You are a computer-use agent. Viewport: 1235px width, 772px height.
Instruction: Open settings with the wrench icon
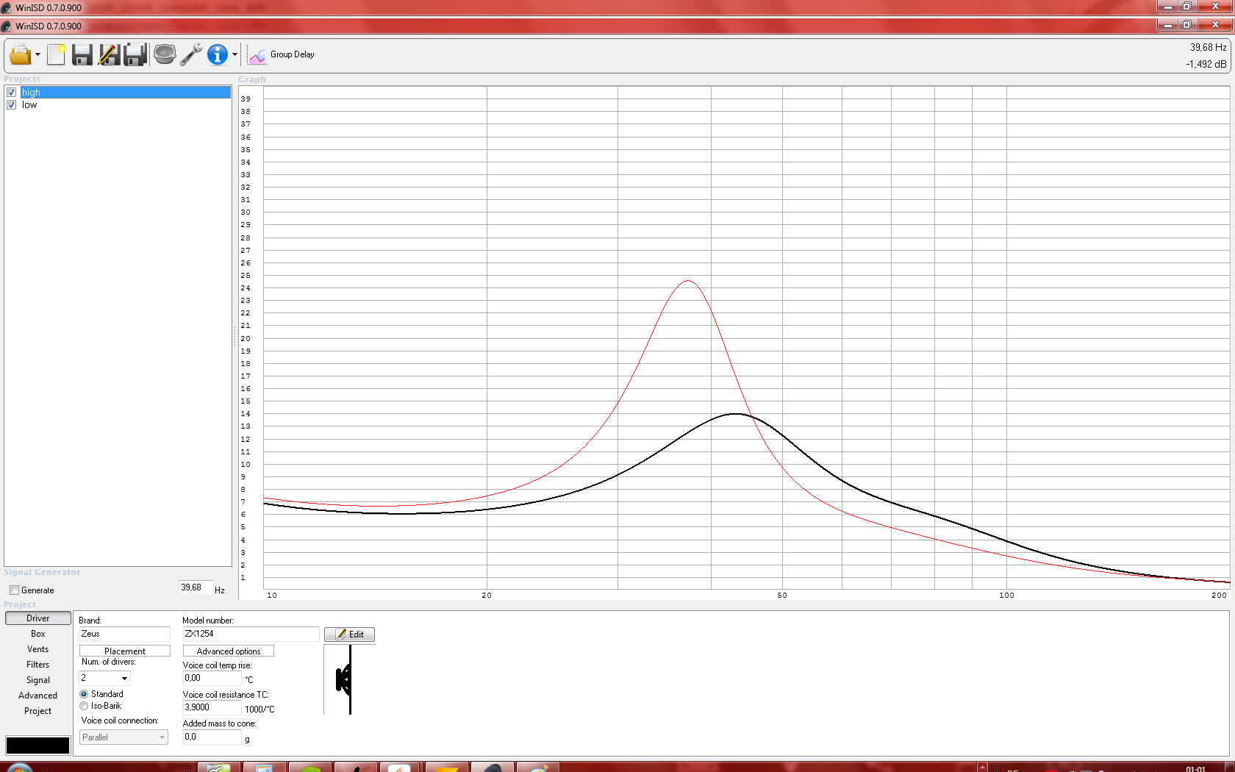(x=191, y=54)
